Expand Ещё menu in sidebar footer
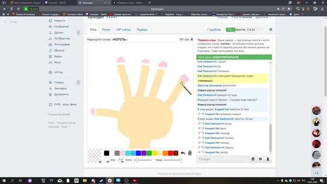Viewport: 327px width, 184px height. [65, 127]
